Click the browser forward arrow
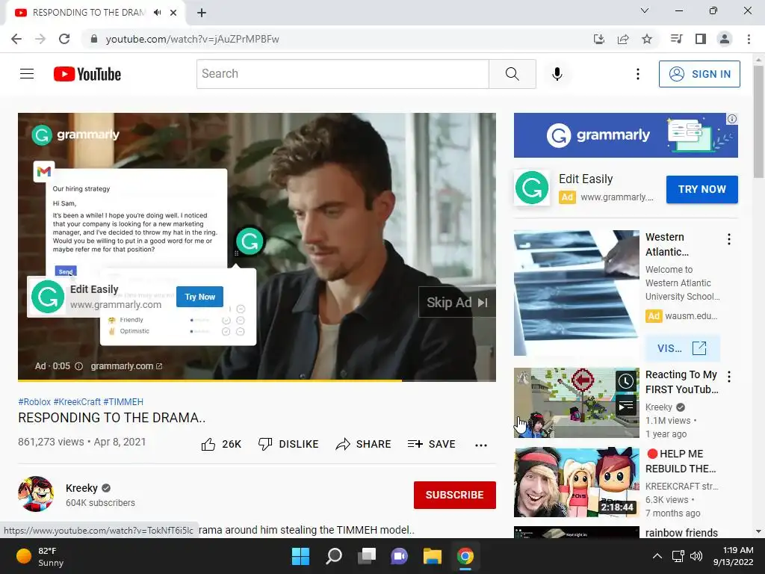 (40, 39)
